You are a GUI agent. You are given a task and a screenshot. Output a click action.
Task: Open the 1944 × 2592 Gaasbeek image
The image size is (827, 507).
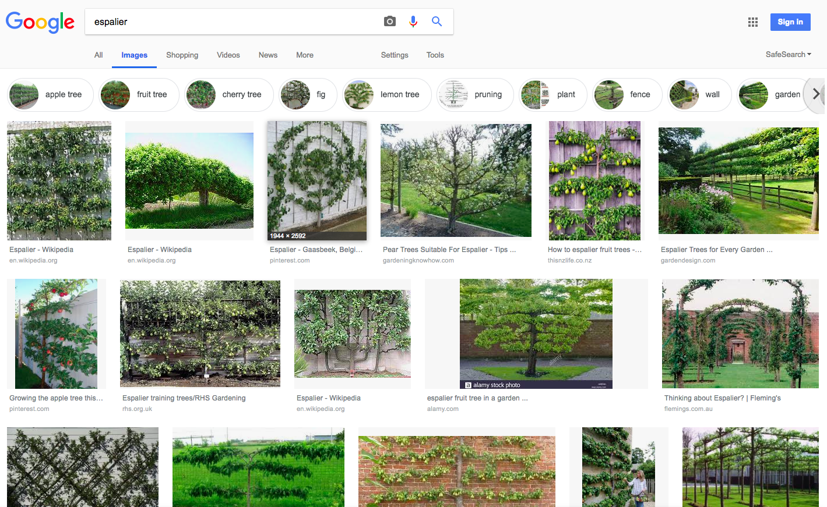[316, 180]
